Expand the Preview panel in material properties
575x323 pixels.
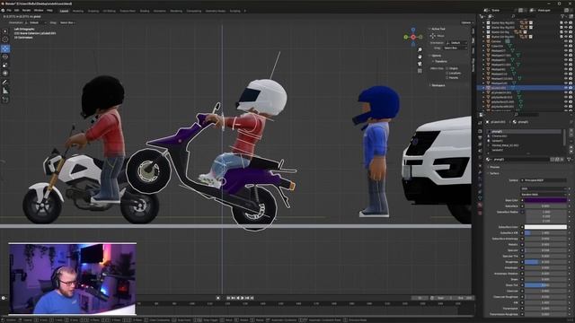pyautogui.click(x=488, y=168)
